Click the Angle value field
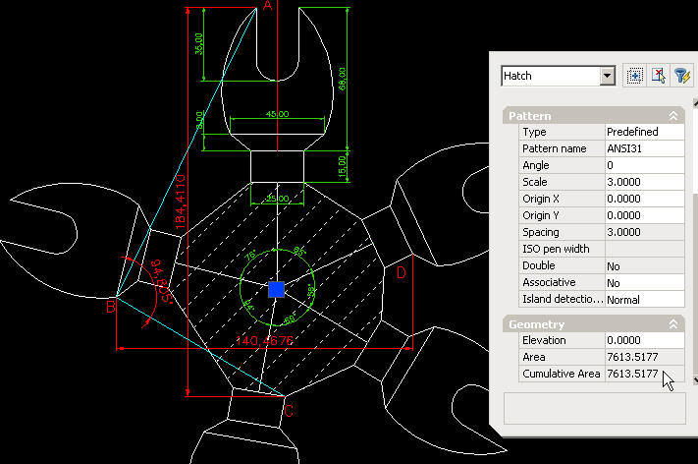 645,165
